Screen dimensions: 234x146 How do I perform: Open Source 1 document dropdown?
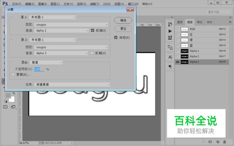click(52, 17)
